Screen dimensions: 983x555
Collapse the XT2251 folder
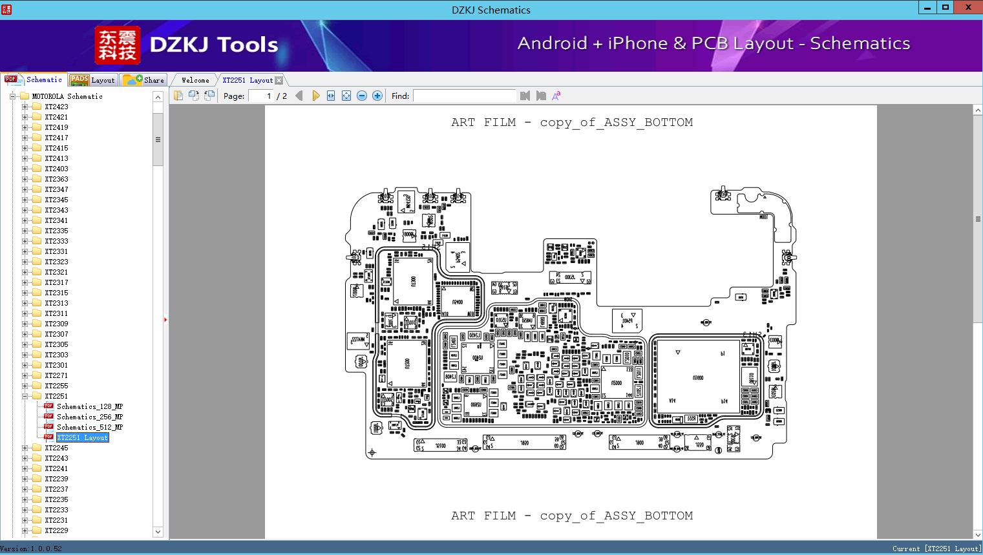25,396
